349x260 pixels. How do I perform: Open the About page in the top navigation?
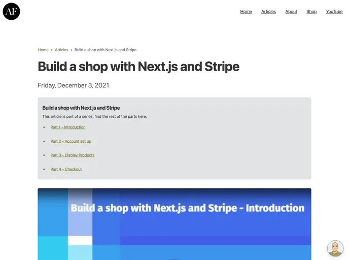291,11
